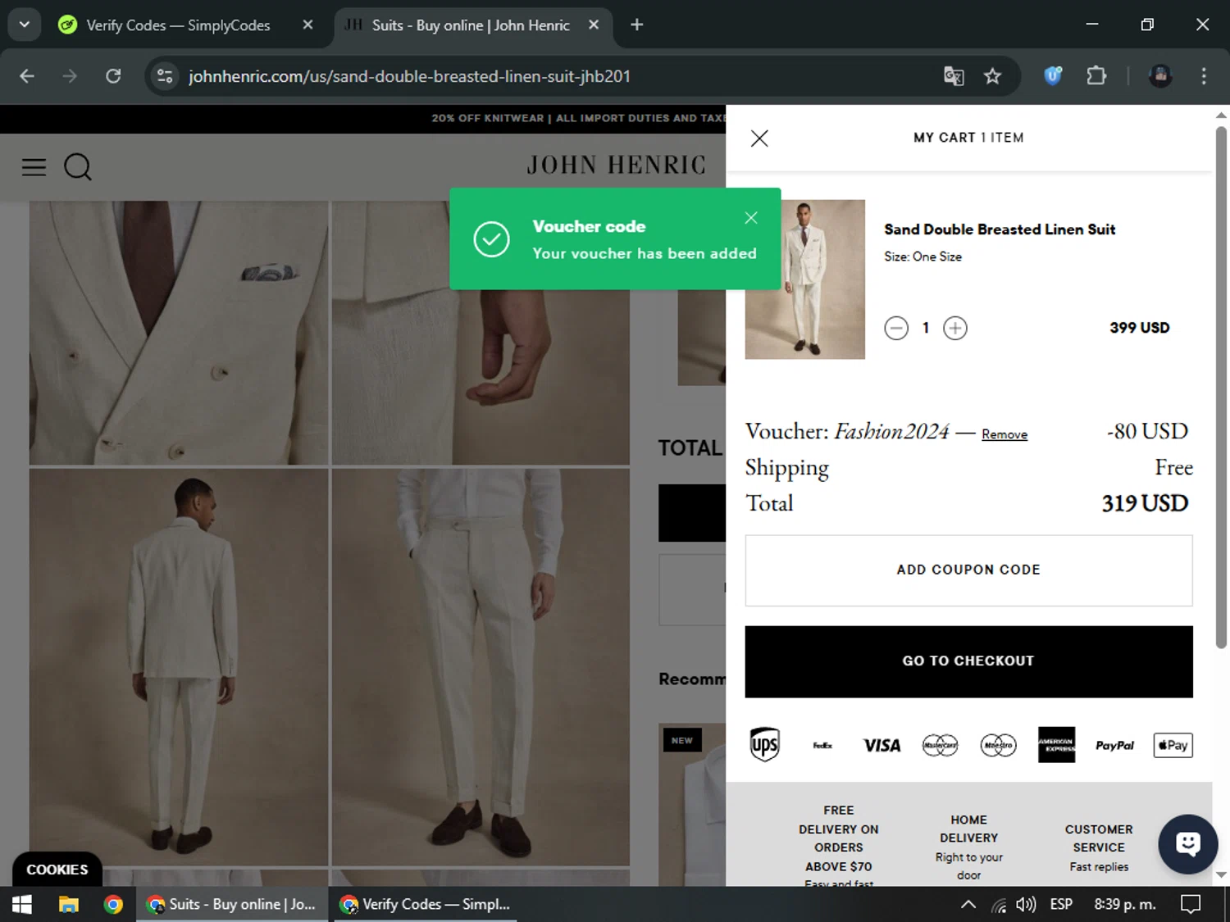1230x922 pixels.
Task: Click the Mastercard payment icon
Action: pos(940,745)
